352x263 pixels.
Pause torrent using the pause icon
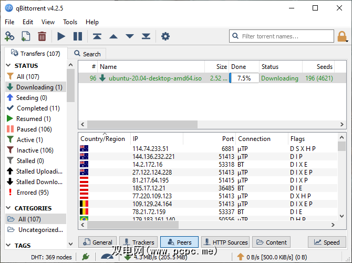pyautogui.click(x=78, y=36)
